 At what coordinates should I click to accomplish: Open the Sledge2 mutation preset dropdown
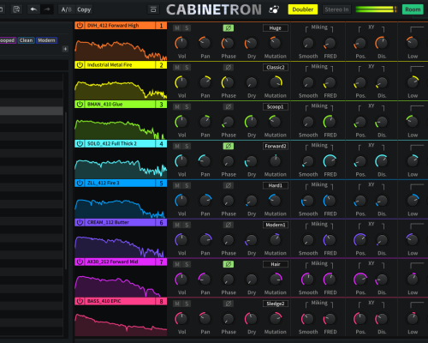click(x=276, y=304)
